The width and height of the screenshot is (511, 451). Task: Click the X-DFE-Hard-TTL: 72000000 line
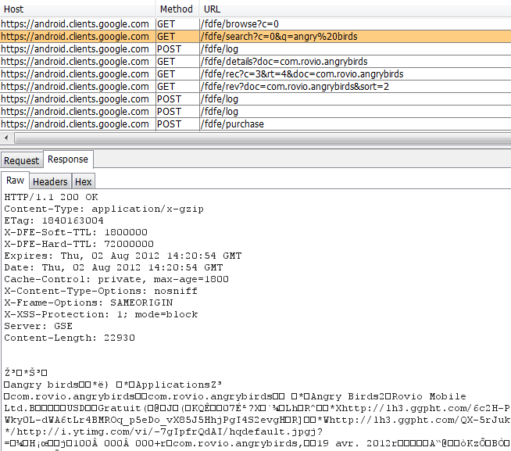[79, 244]
